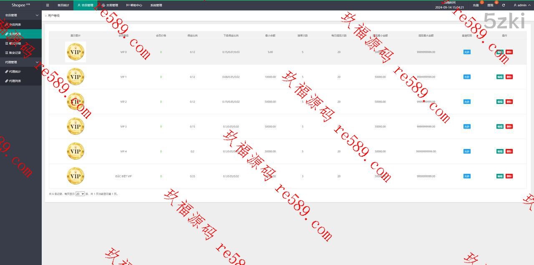Click the refresh icon in top bar
534x265 pixels.
(504, 5)
